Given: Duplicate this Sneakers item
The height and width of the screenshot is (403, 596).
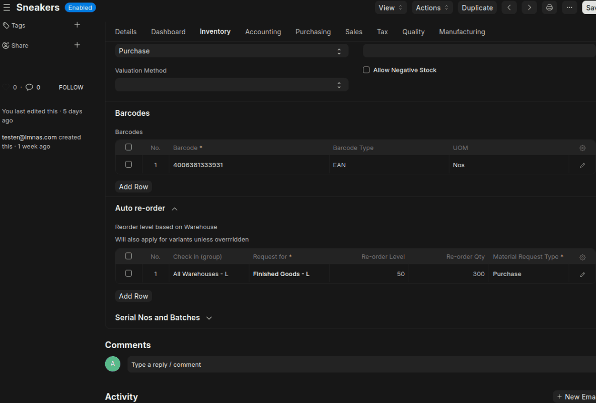Looking at the screenshot, I should click(x=477, y=8).
